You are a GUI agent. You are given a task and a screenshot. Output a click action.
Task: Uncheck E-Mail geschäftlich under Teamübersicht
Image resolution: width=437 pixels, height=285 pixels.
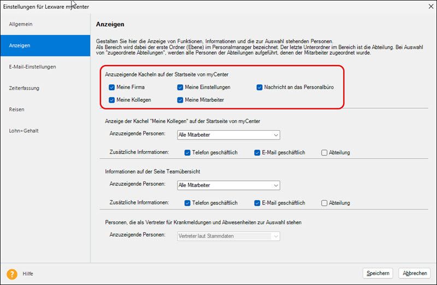(x=257, y=203)
